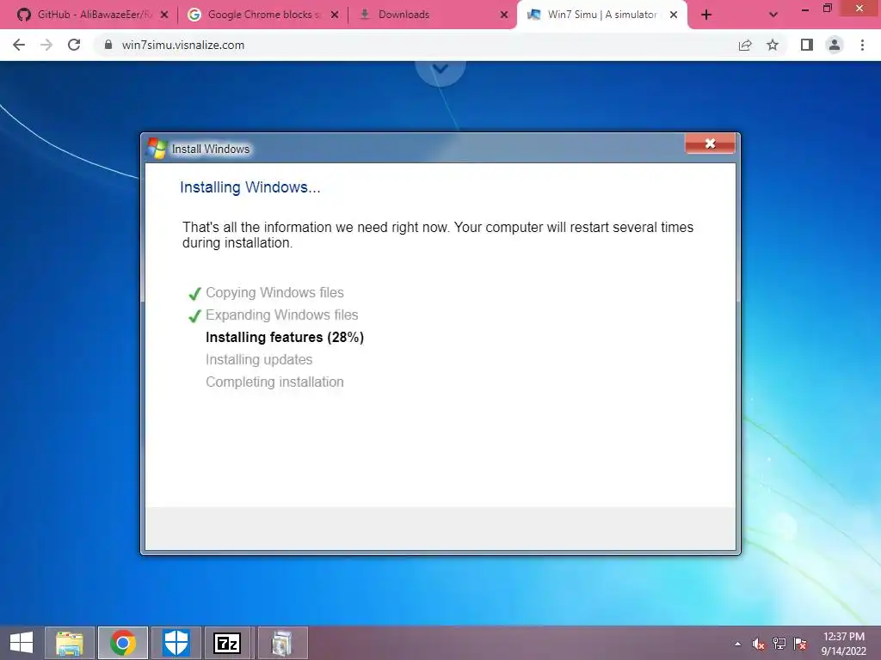Open the Action Center flag icon
This screenshot has height=660, width=881.
(x=800, y=644)
